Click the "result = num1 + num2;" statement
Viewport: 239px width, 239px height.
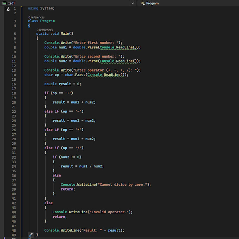pyautogui.click(x=74, y=102)
